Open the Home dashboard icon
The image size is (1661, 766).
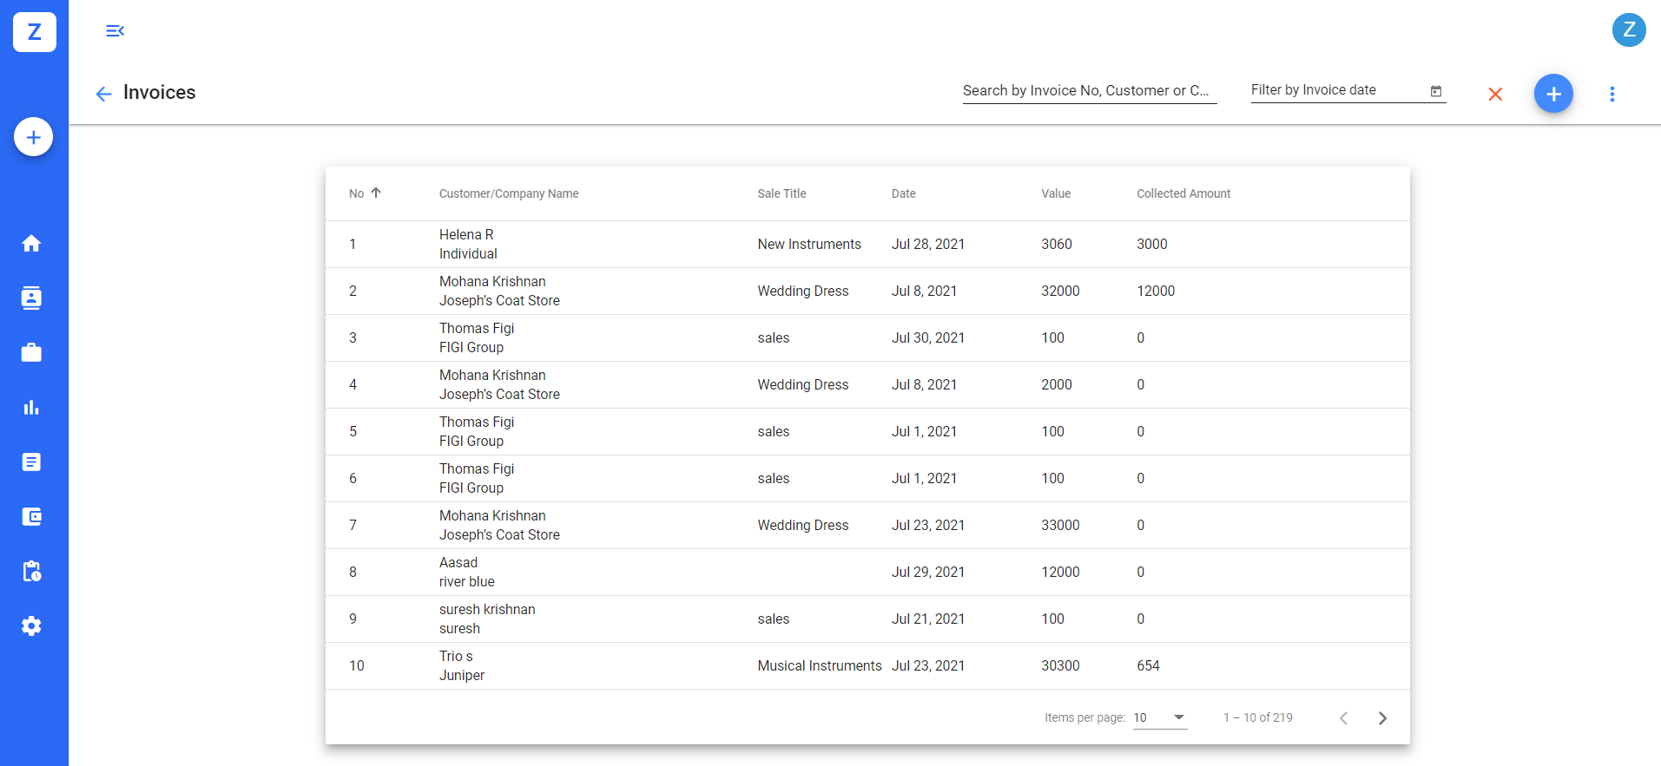[x=32, y=244]
